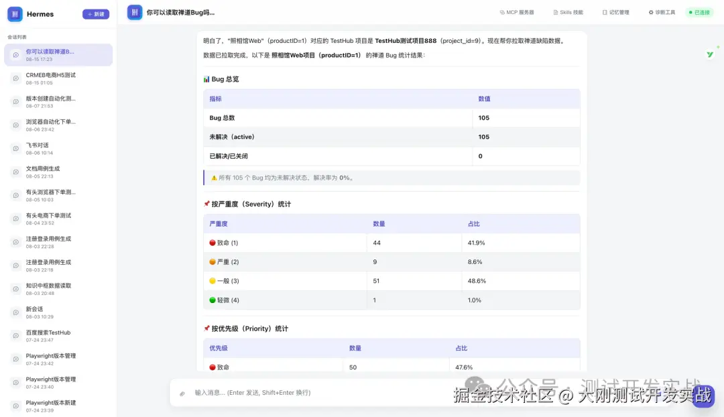The height and width of the screenshot is (417, 724).
Task: Click the green dot beside 轻微 (4)
Action: [213, 300]
